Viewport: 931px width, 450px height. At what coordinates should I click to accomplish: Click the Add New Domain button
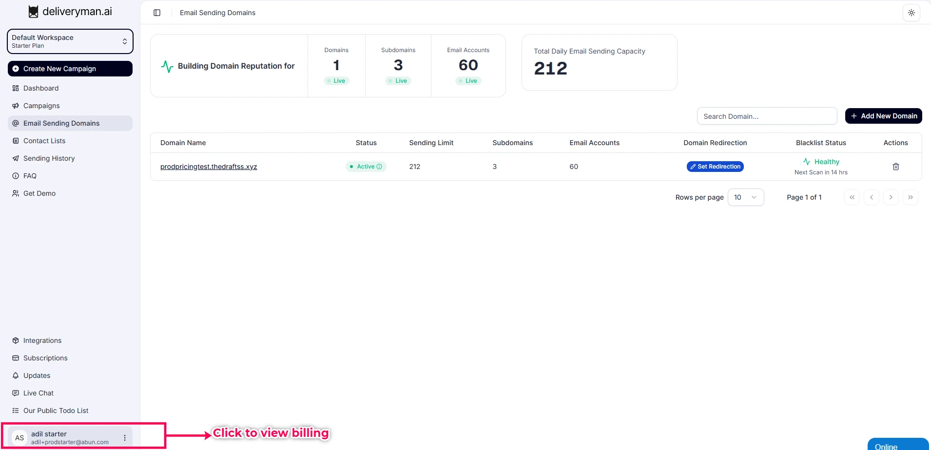(x=883, y=116)
